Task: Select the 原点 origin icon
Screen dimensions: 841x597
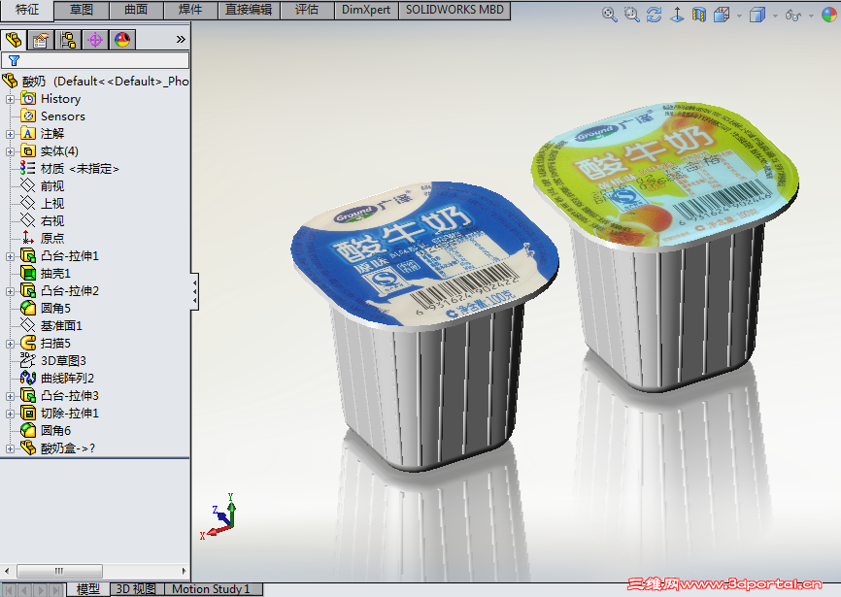Action: [28, 238]
